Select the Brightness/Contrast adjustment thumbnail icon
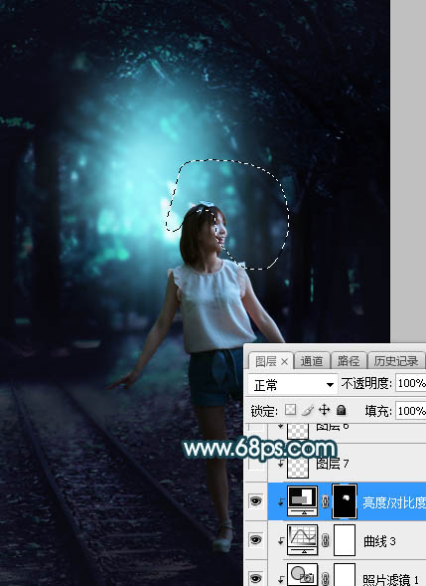This screenshot has width=426, height=586. click(x=302, y=501)
